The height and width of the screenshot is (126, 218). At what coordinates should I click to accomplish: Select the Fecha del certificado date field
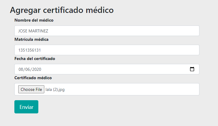(x=107, y=69)
